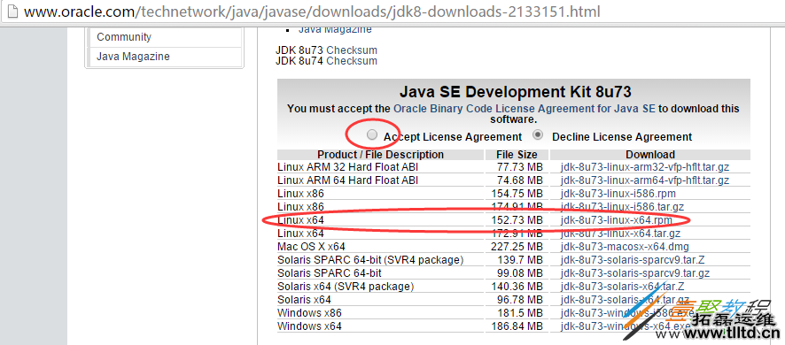Click the 186.84 MB file size
The height and width of the screenshot is (345, 785).
(517, 326)
